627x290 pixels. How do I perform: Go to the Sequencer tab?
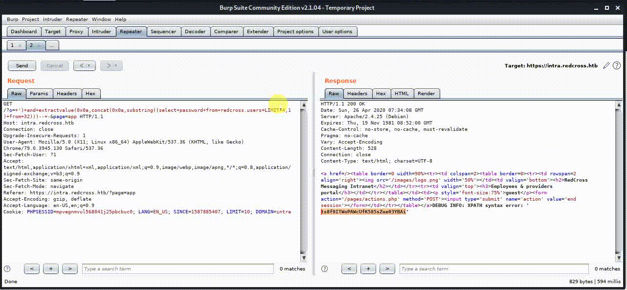coord(163,32)
